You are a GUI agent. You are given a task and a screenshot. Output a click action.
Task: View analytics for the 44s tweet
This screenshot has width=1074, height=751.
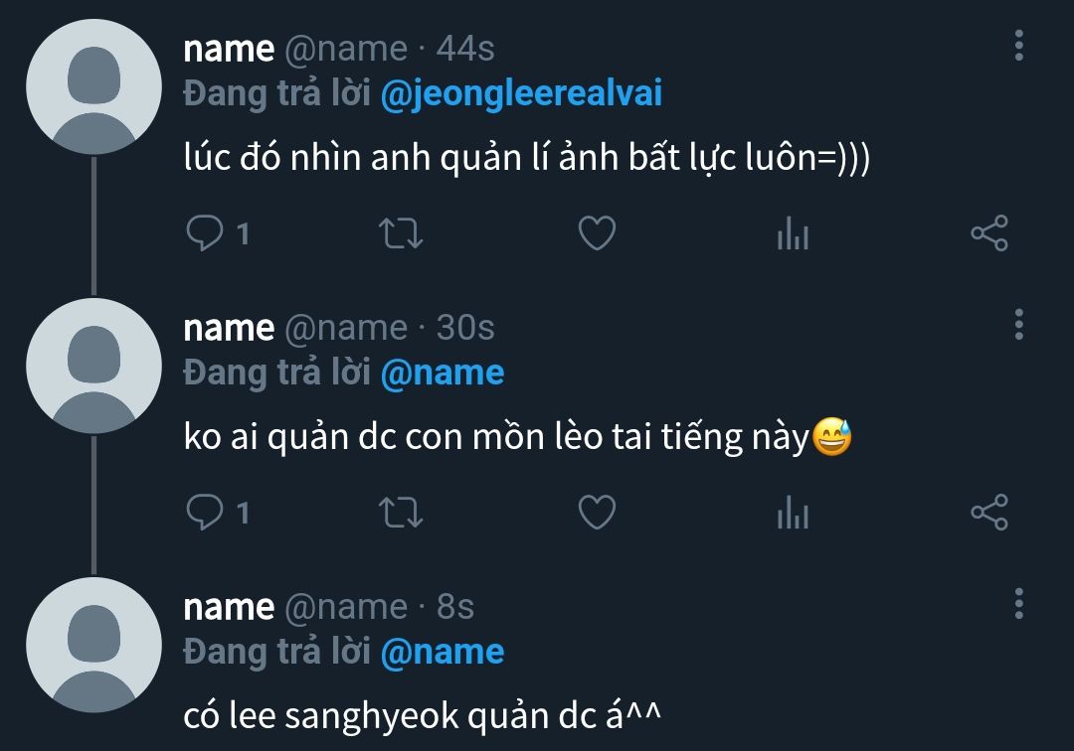coord(794,233)
